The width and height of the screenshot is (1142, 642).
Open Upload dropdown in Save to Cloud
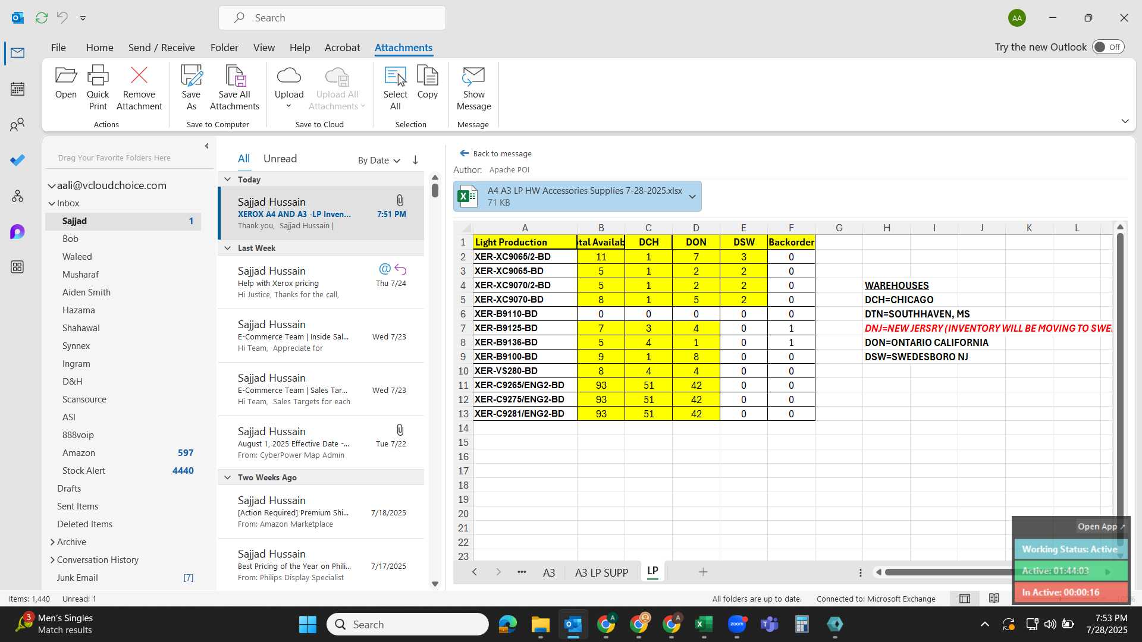(289, 88)
